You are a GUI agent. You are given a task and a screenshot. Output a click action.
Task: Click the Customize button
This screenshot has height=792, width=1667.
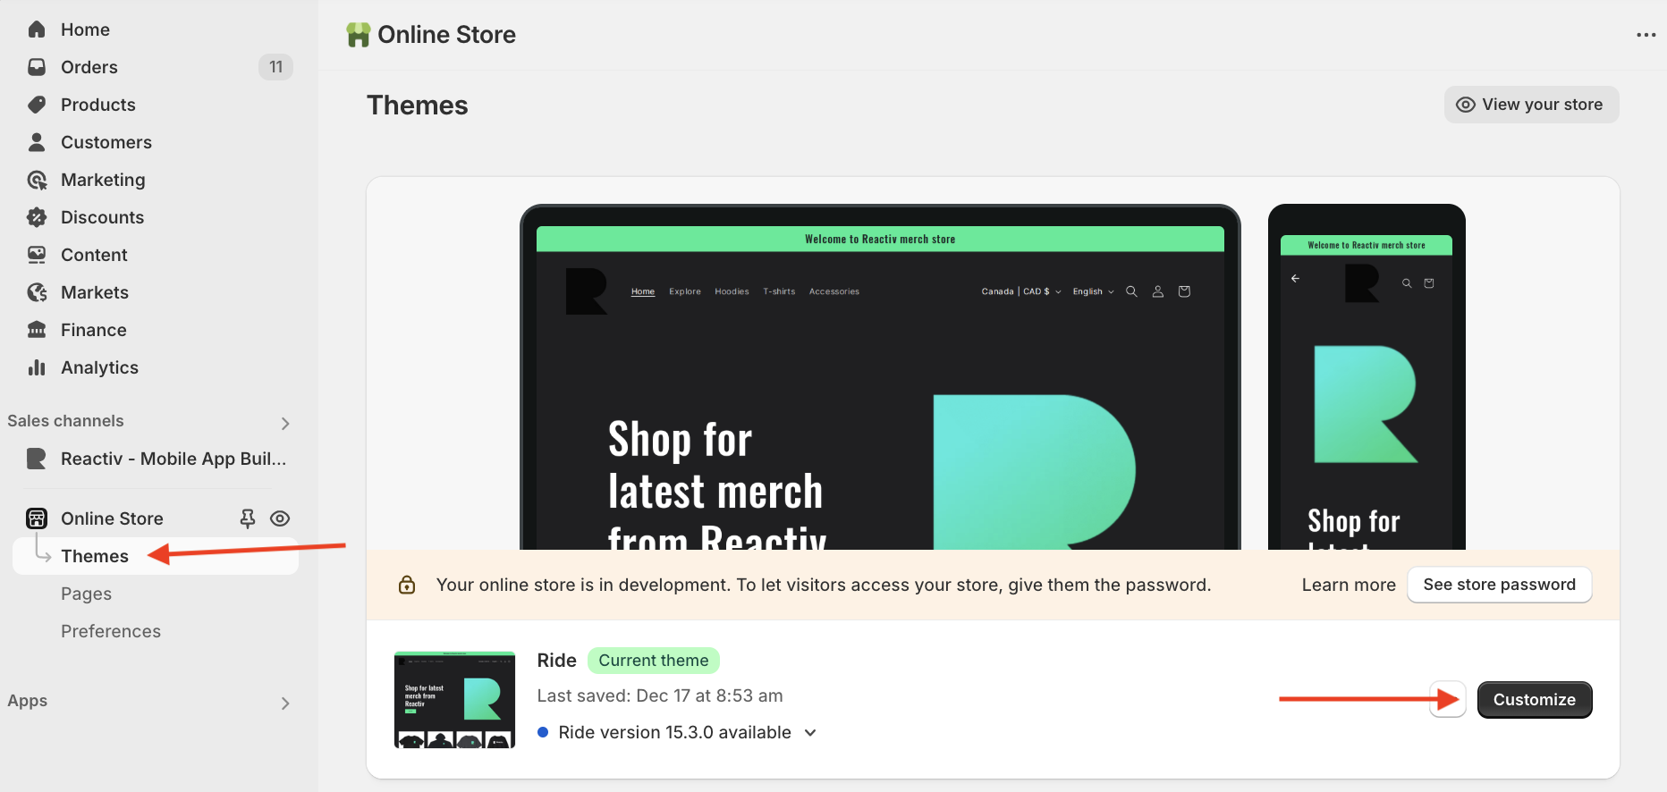point(1535,700)
